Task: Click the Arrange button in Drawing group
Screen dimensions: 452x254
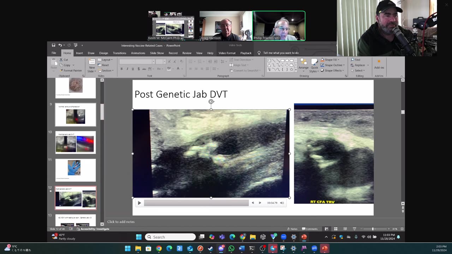Action: click(303, 65)
